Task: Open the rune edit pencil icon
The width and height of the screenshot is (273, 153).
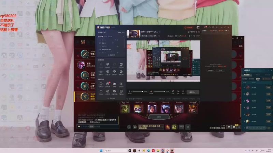Action: click(134, 127)
